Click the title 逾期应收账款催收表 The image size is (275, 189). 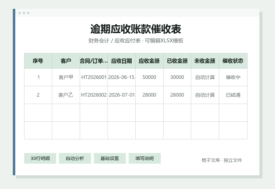pyautogui.click(x=136, y=29)
